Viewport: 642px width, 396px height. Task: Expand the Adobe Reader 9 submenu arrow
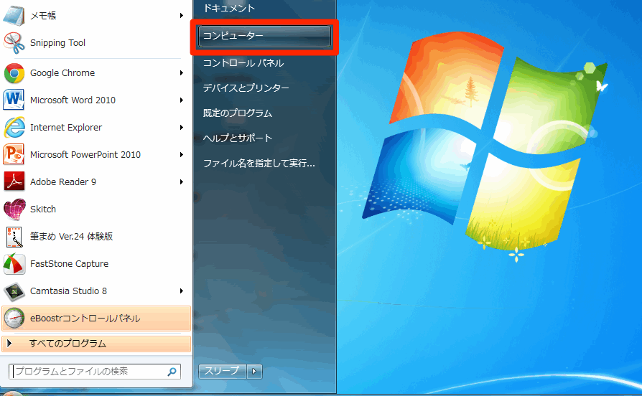click(182, 182)
